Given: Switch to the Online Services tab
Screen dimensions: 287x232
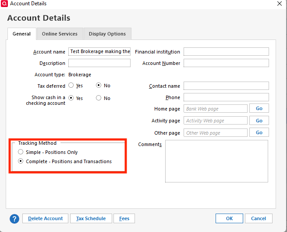Looking at the screenshot, I should (60, 34).
